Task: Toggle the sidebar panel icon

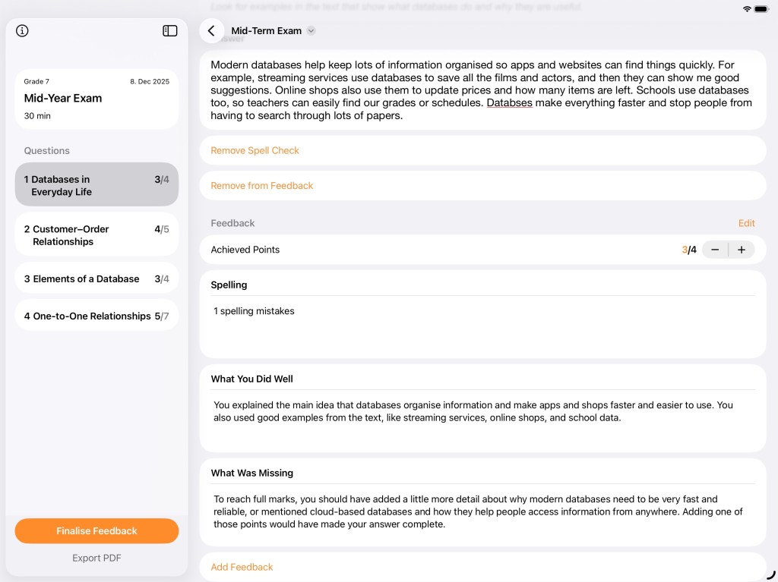Action: click(170, 31)
